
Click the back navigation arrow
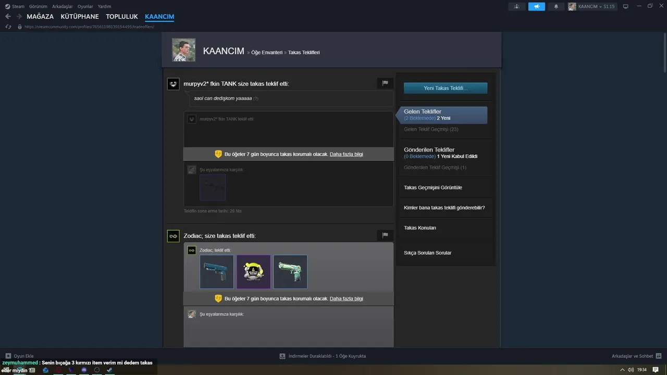click(8, 17)
